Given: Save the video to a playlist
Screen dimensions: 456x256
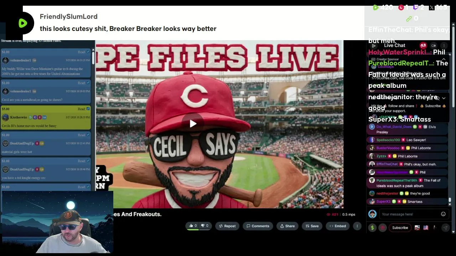Looking at the screenshot, I should coord(311,226).
